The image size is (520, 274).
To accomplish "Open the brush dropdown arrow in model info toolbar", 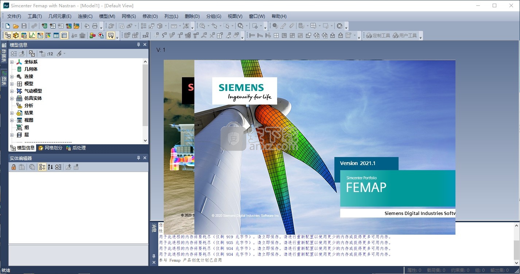I will pos(65,54).
